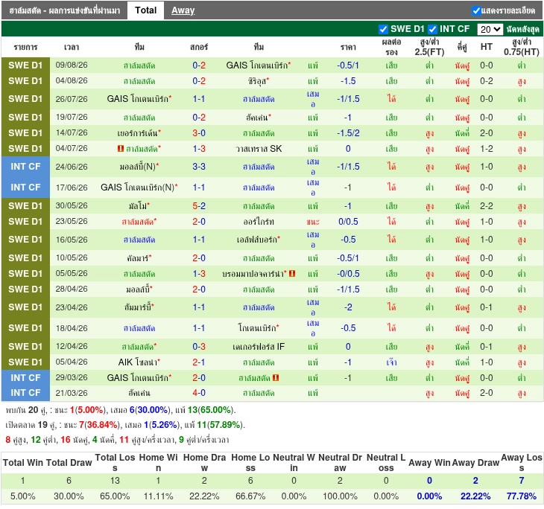Click date 26/07/26 in the table
Screen dimensions: 544x509
pyautogui.click(x=72, y=99)
